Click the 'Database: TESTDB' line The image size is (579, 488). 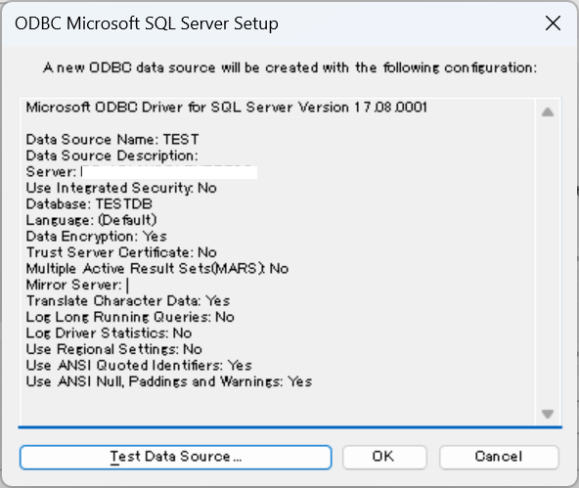click(89, 204)
